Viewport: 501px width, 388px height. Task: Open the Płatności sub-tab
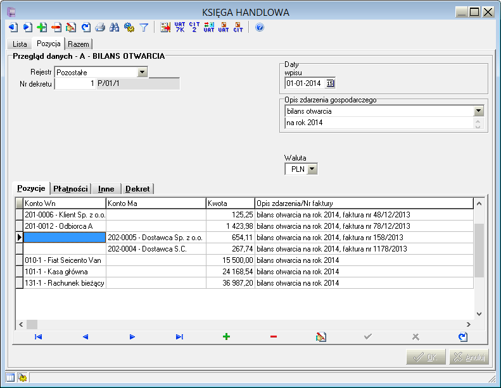[70, 189]
